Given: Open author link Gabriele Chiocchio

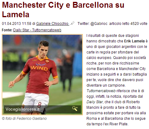Looking at the screenshot, I should click(52, 24).
